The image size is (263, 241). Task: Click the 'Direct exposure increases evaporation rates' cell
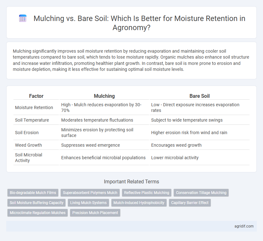coord(199,107)
